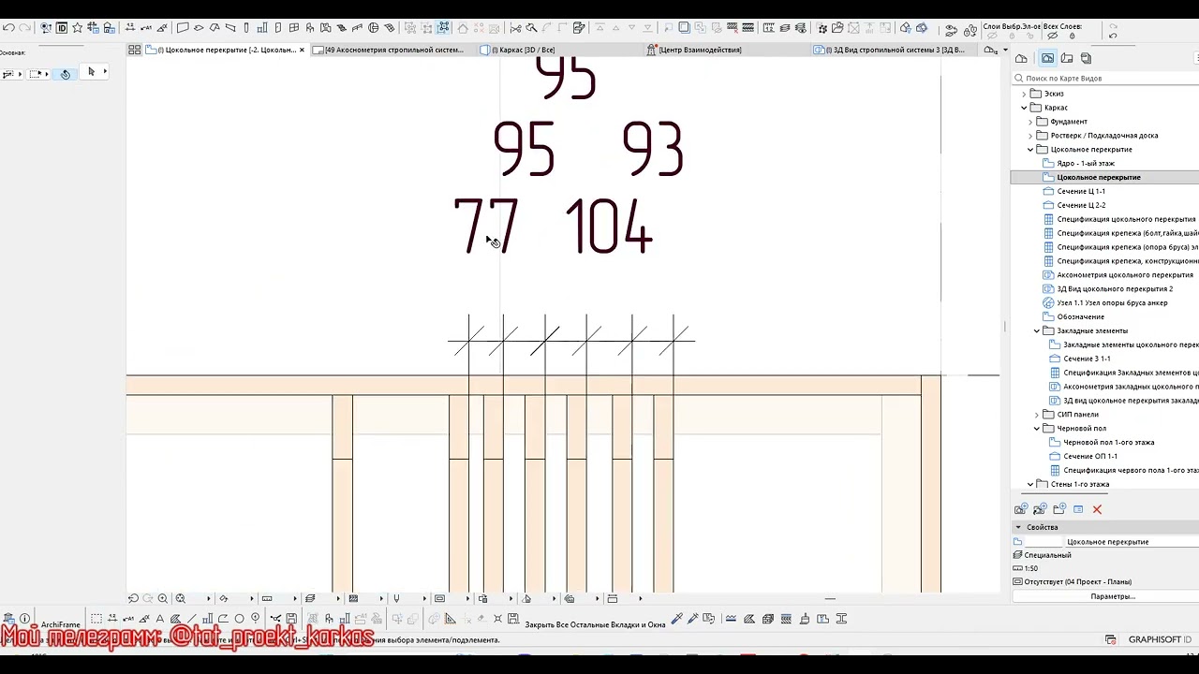
Task: Click the view settings icon beside red X
Action: 1078,509
